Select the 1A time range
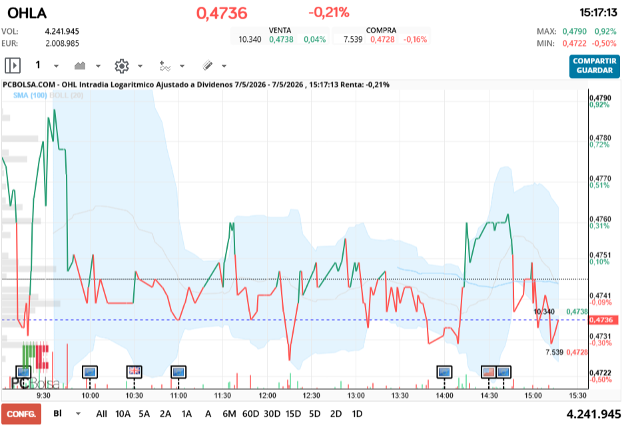 click(187, 414)
